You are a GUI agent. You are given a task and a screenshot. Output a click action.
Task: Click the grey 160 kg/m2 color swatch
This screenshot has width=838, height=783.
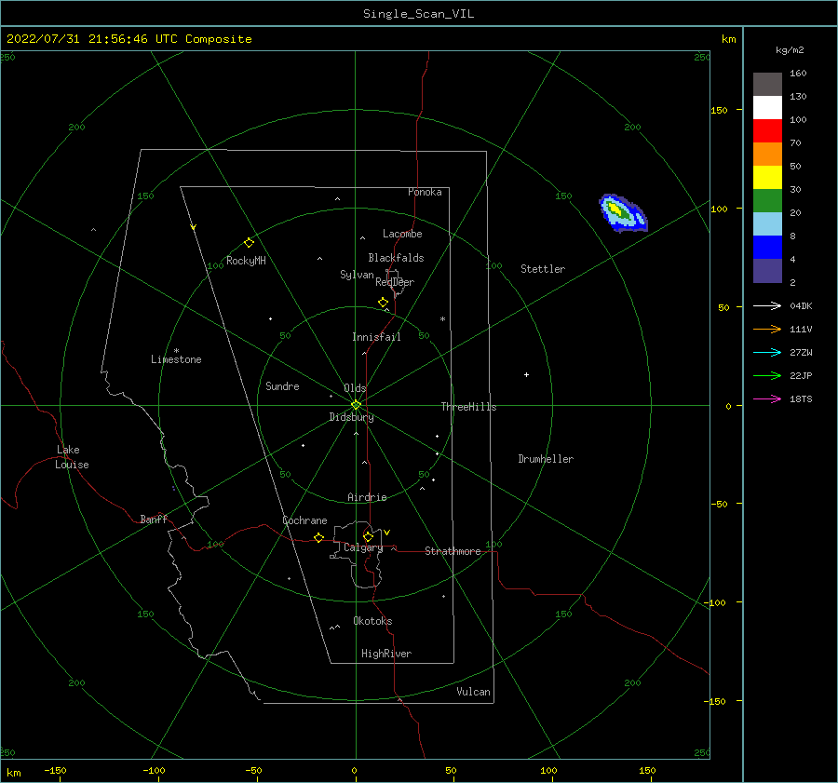pyautogui.click(x=767, y=85)
